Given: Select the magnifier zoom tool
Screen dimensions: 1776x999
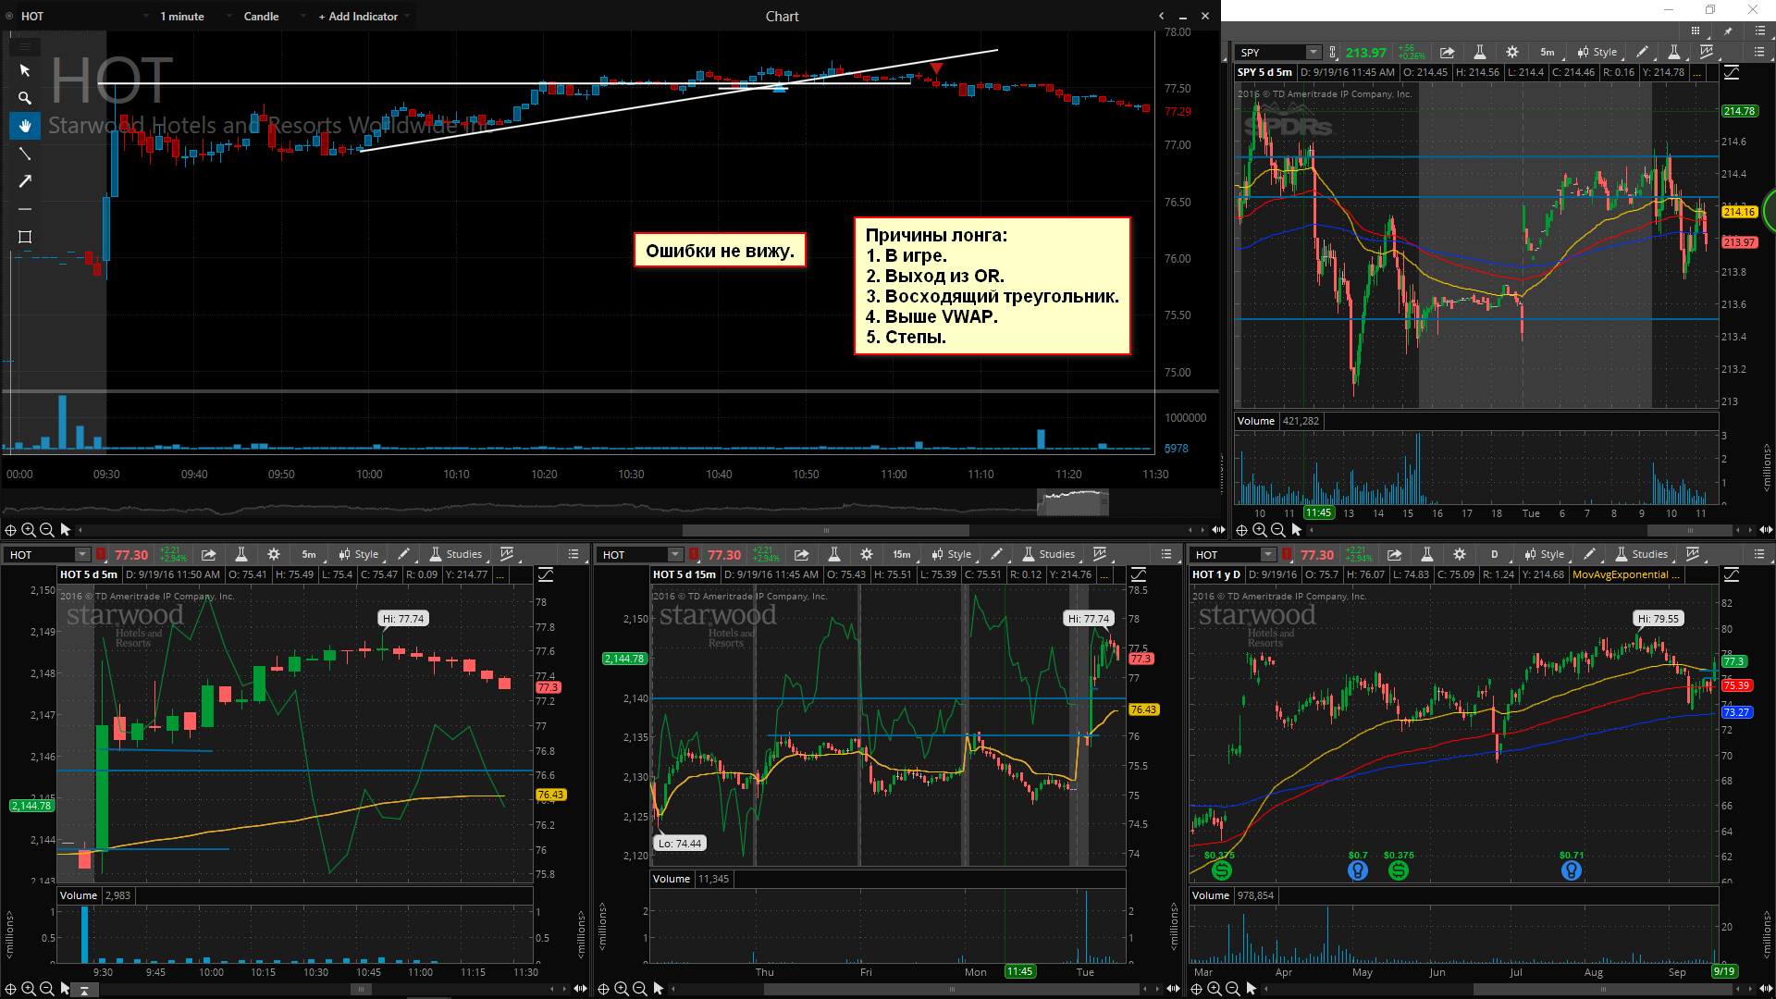Looking at the screenshot, I should tap(25, 98).
